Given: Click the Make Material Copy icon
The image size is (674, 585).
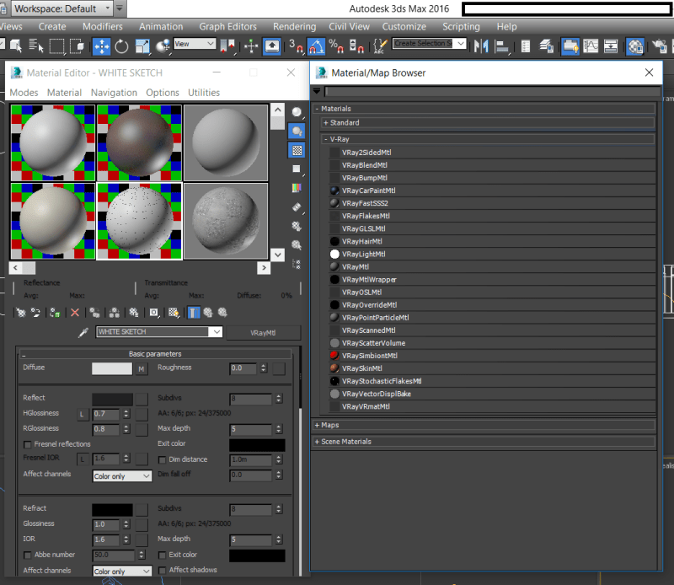Looking at the screenshot, I should [95, 312].
